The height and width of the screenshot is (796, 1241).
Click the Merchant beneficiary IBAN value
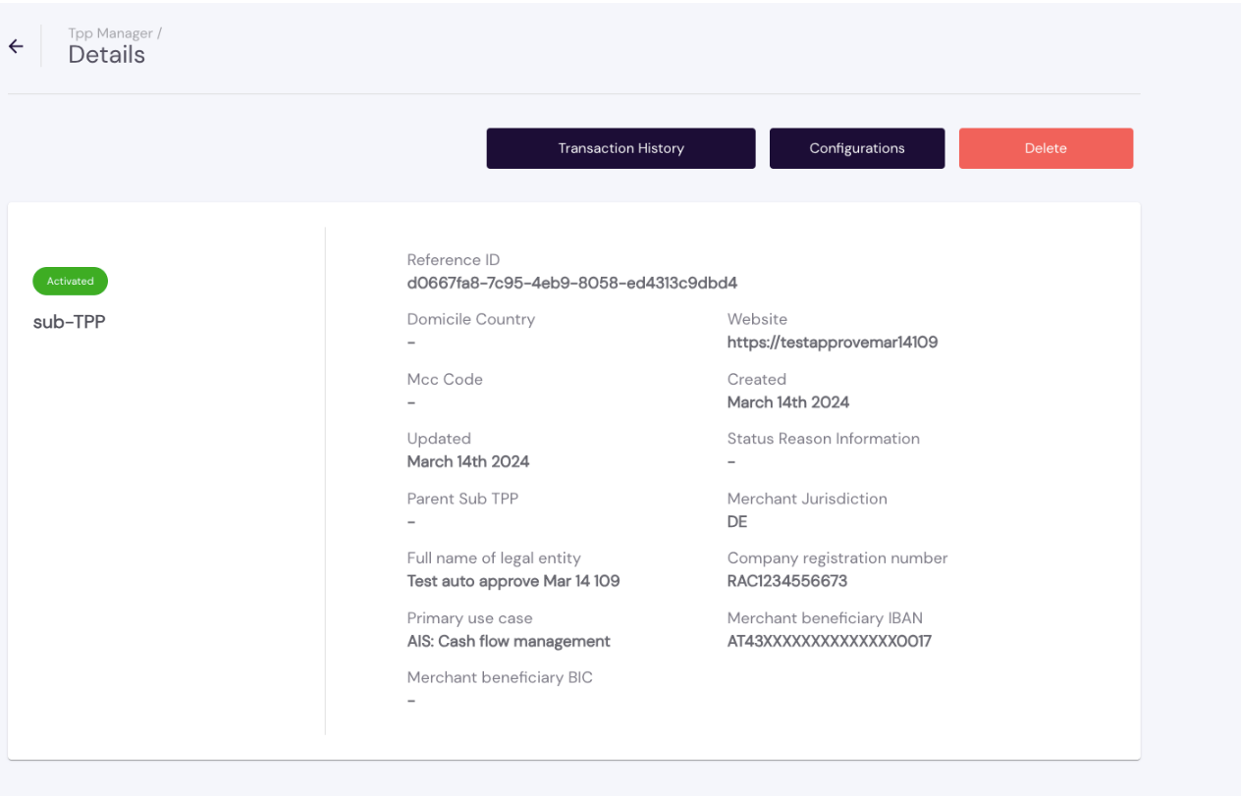[829, 641]
